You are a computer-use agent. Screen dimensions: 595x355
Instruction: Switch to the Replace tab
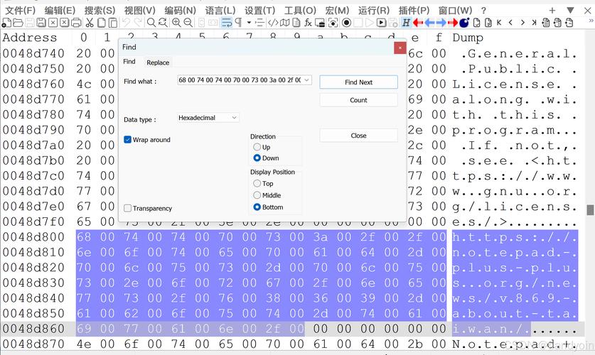pyautogui.click(x=158, y=62)
